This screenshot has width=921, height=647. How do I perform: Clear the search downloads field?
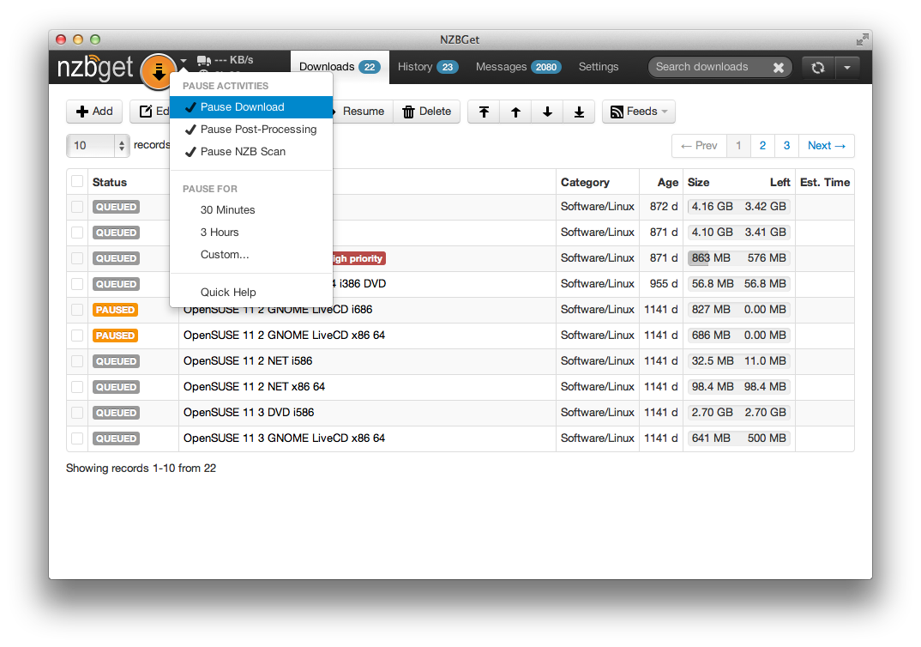click(779, 68)
